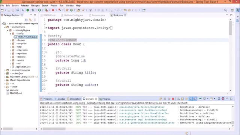Click the green Boot Dashboard circle icon

[x=28, y=10]
